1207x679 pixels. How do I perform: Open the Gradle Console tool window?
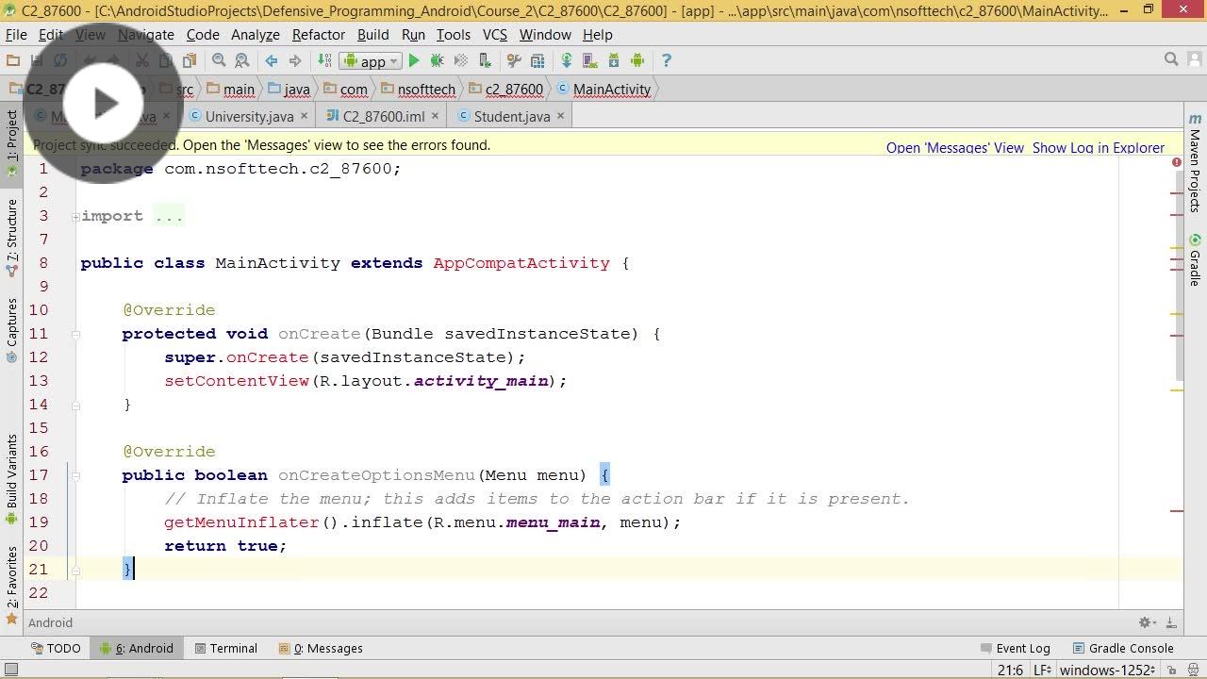click(x=1122, y=648)
